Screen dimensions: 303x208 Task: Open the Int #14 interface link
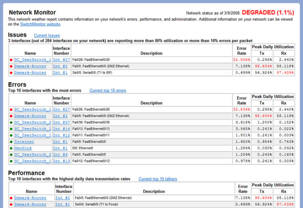61,129
